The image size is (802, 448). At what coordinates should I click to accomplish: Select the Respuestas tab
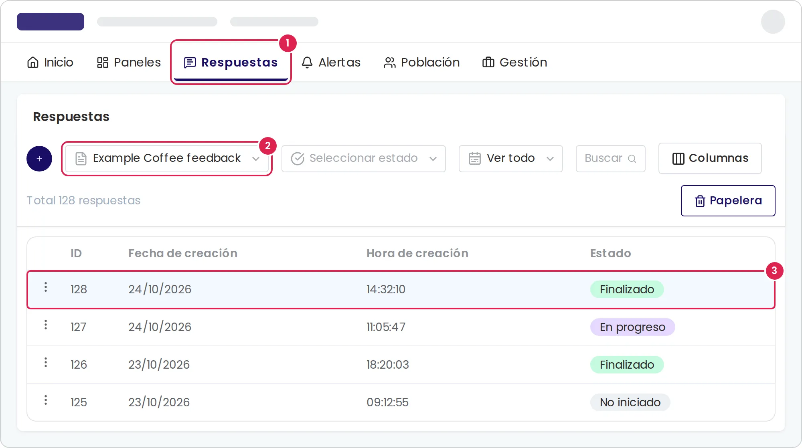(231, 63)
